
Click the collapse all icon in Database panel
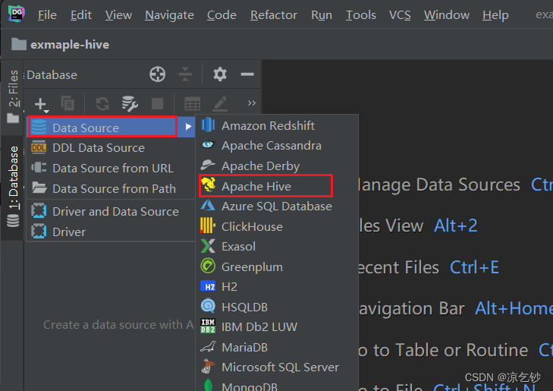(185, 74)
